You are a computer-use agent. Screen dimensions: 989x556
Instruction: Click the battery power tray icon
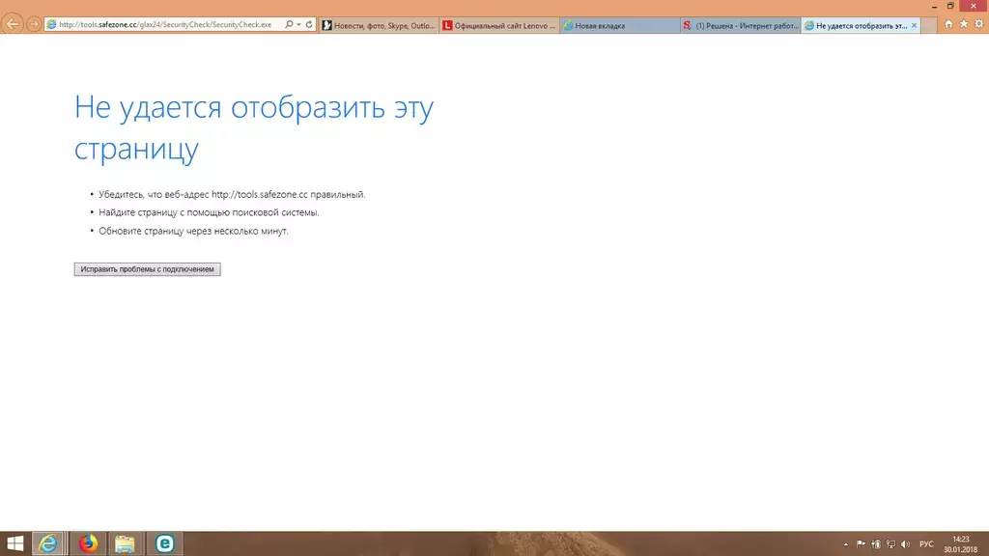[x=876, y=543]
